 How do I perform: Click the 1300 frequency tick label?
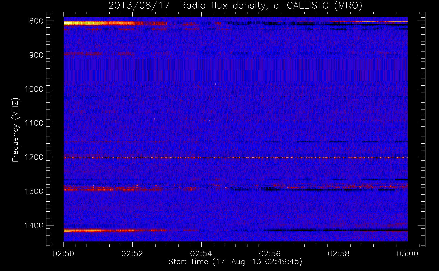click(34, 191)
